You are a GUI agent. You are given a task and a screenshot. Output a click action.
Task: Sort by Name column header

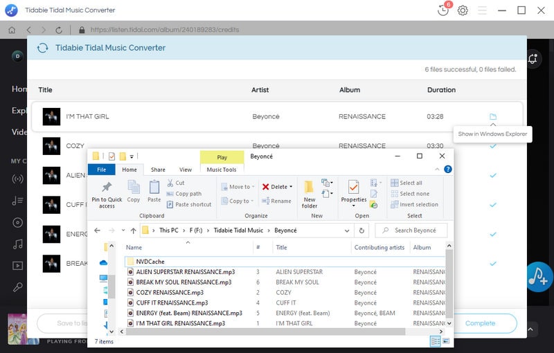(x=134, y=248)
